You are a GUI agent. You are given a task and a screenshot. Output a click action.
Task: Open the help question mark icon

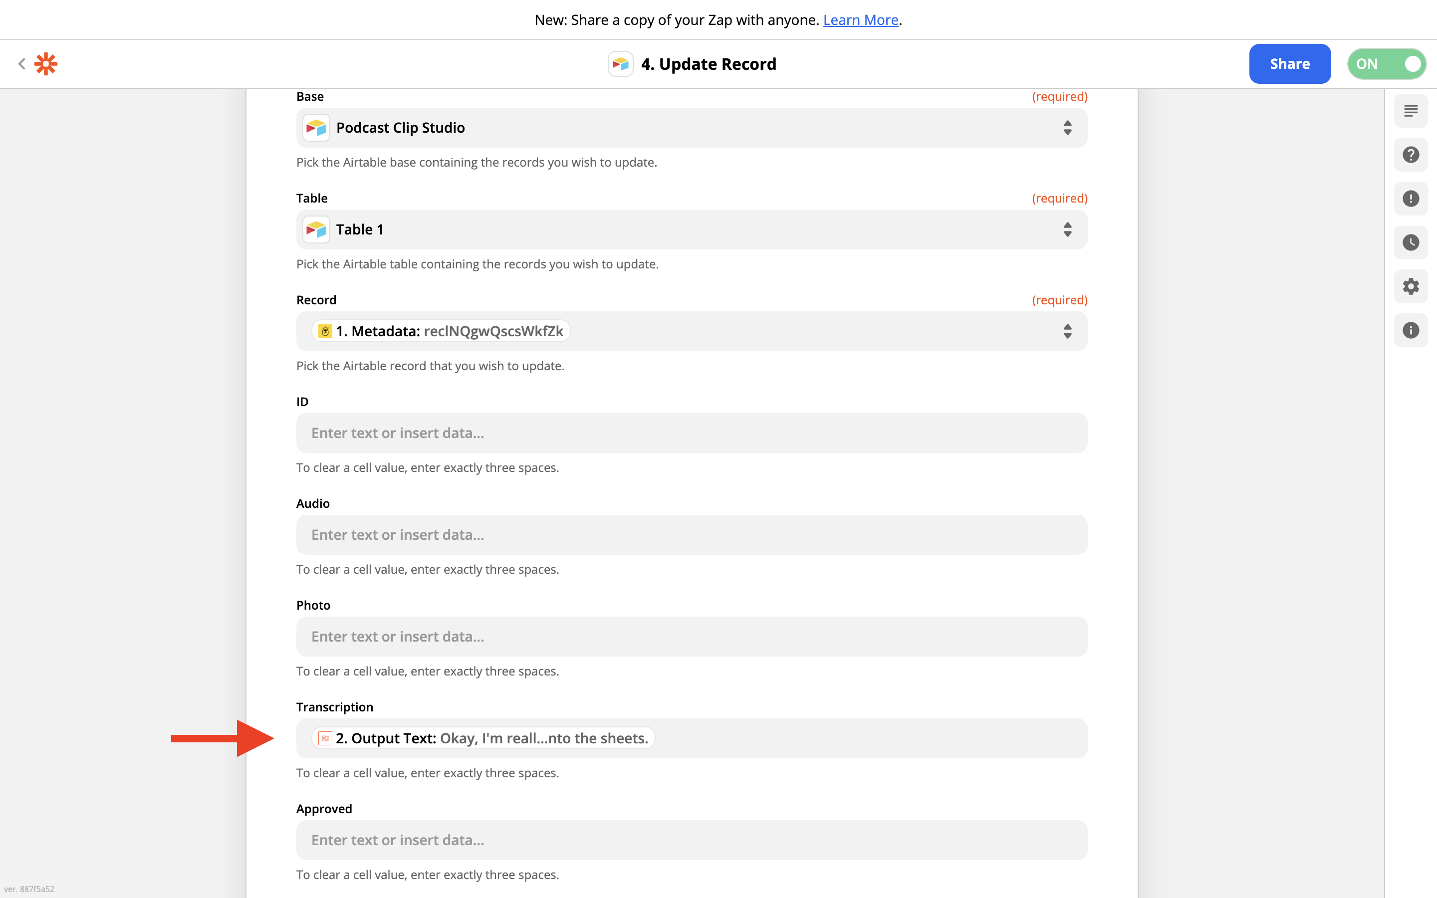[x=1410, y=155]
